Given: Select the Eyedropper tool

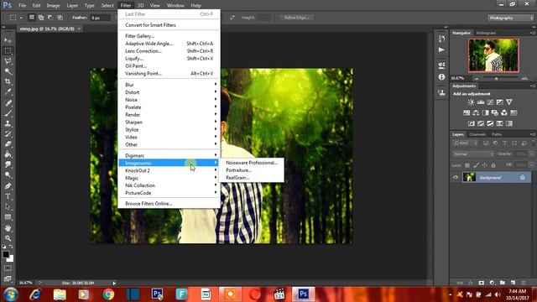Looking at the screenshot, I should coord(8,91).
